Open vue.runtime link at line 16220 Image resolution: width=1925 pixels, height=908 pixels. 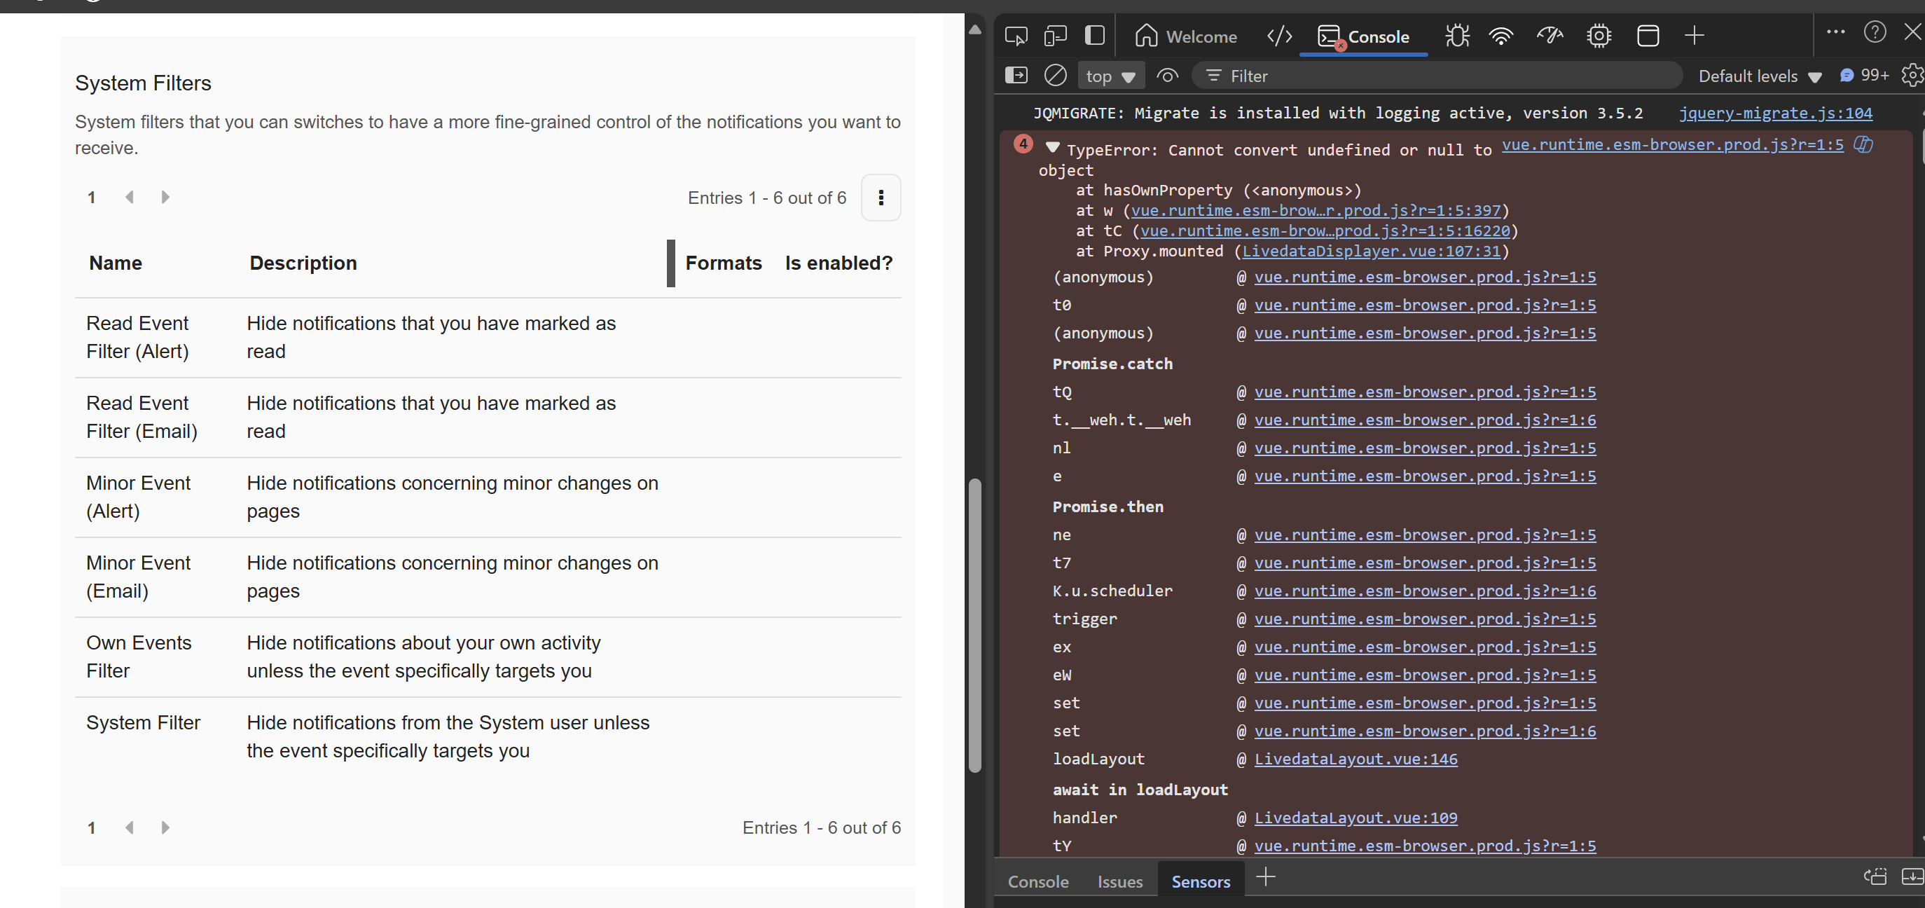pos(1324,231)
